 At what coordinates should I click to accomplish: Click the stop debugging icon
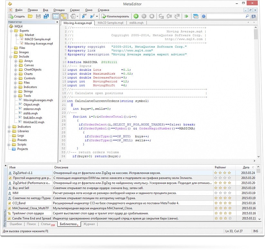coord(152,16)
